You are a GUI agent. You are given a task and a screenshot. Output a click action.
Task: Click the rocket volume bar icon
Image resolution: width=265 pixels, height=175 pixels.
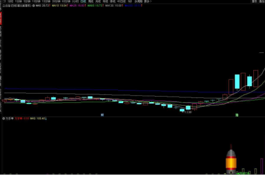[231, 159]
